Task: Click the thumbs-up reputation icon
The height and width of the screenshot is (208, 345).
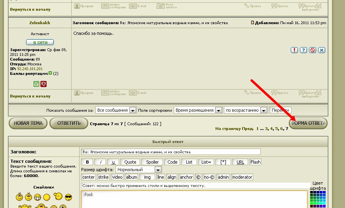Action: point(36,84)
